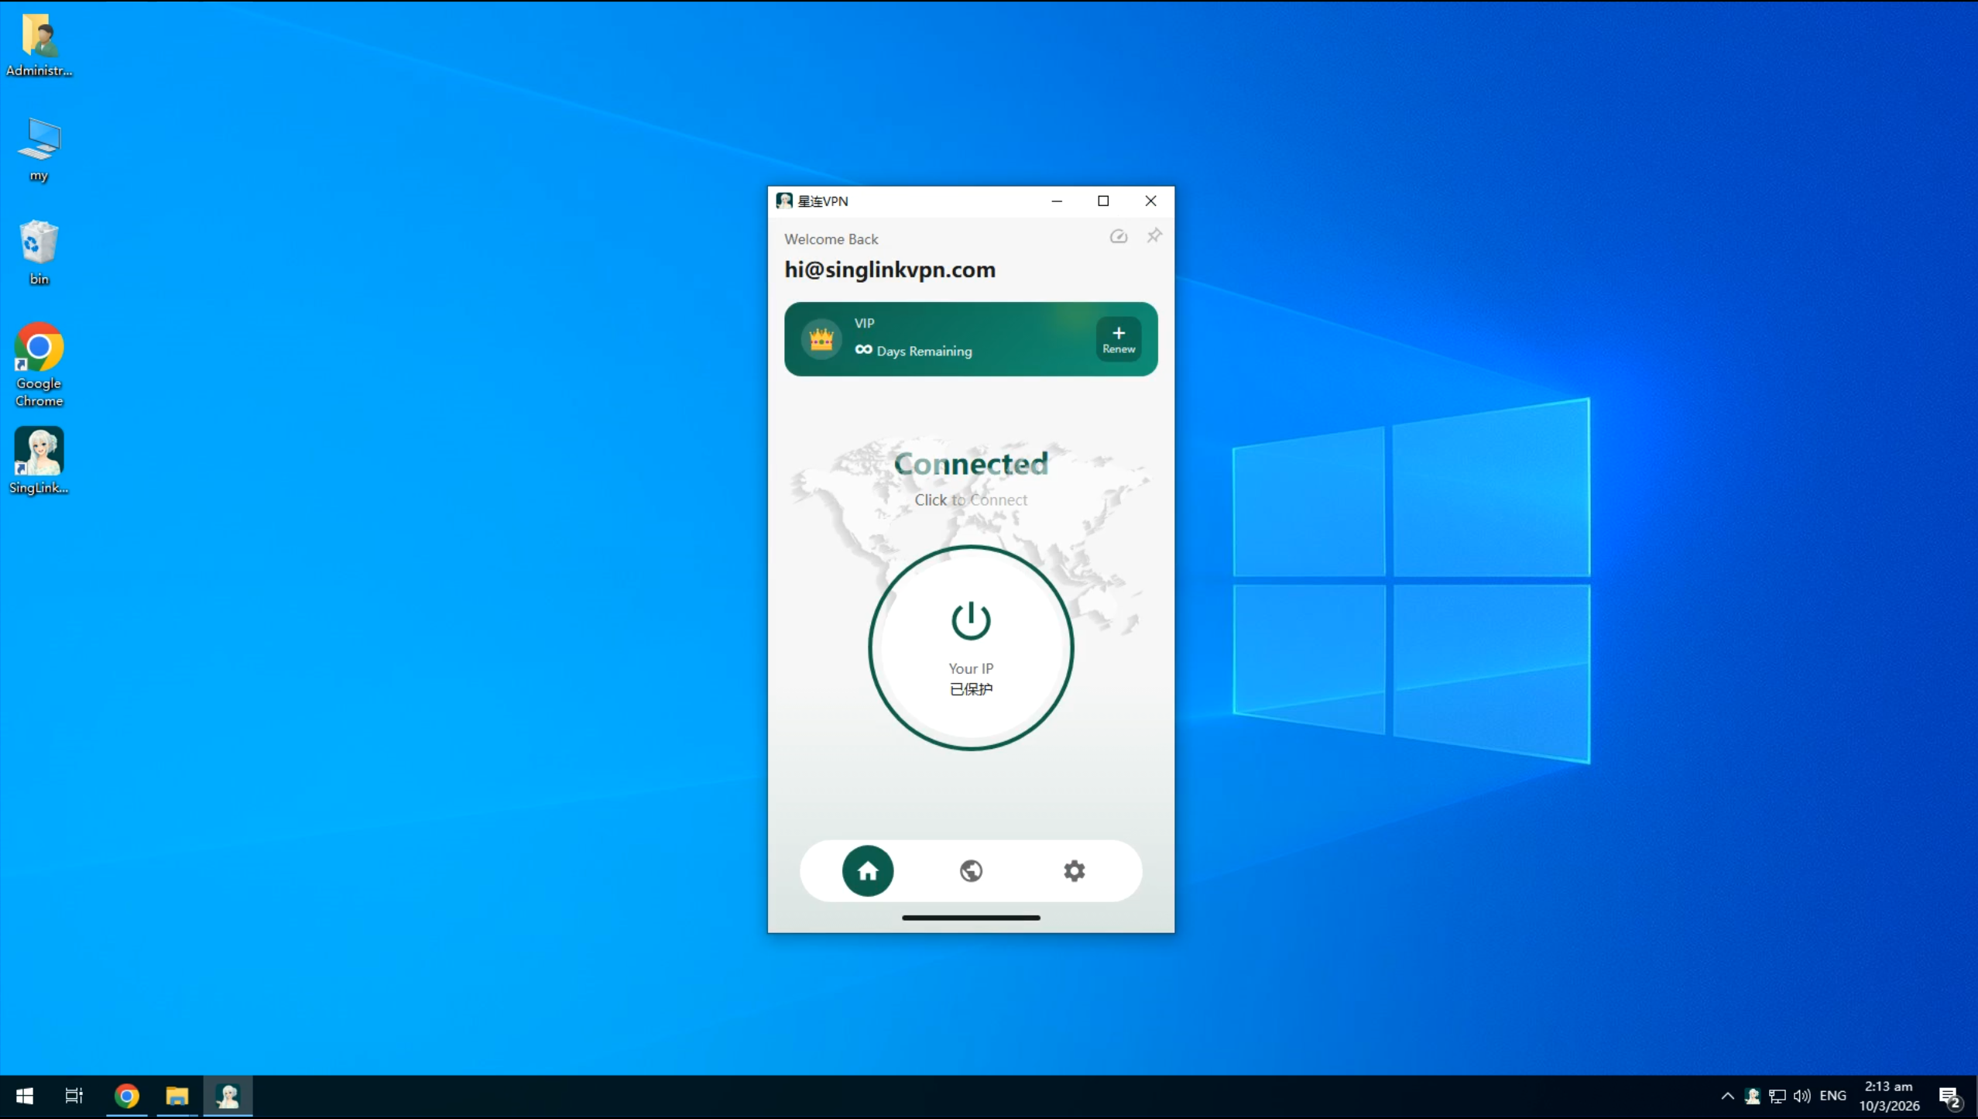Click the VIP crown icon
Viewport: 1978px width, 1119px height.
[x=821, y=339]
